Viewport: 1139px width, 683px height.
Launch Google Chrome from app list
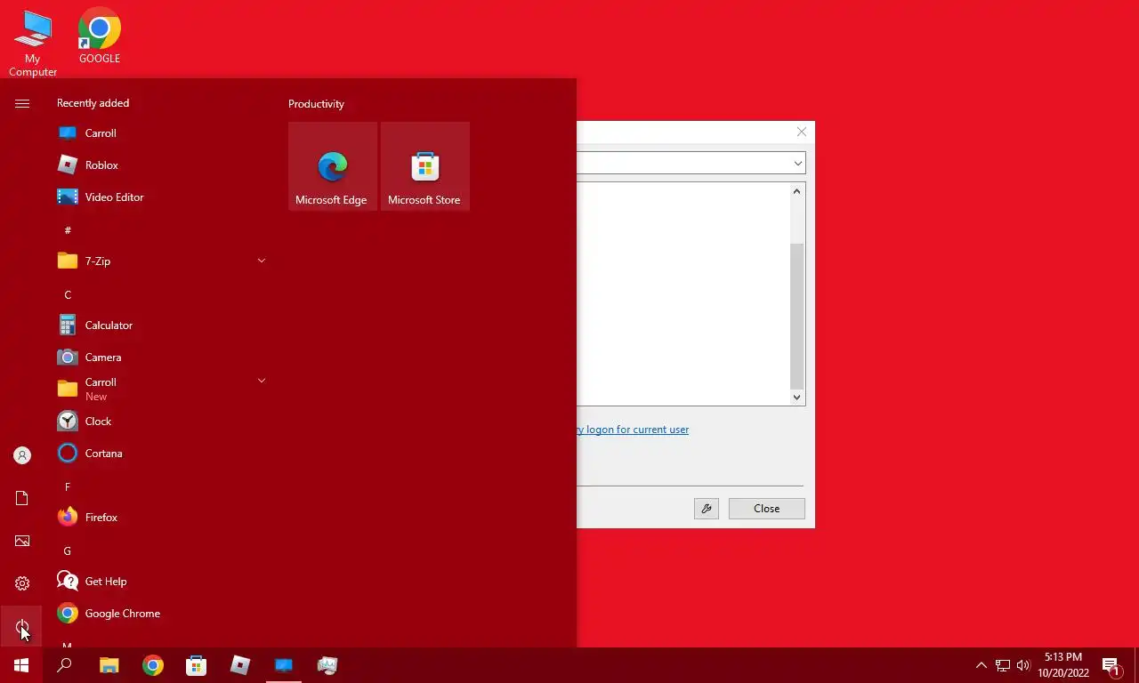[x=160, y=614]
